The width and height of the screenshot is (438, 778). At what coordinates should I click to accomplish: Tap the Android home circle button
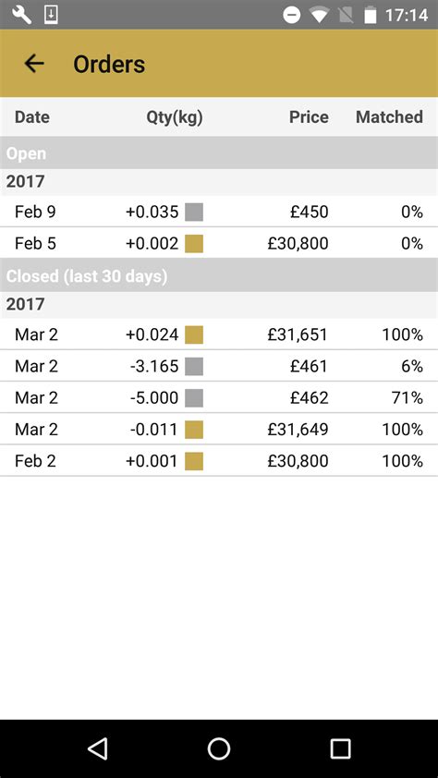[219, 748]
